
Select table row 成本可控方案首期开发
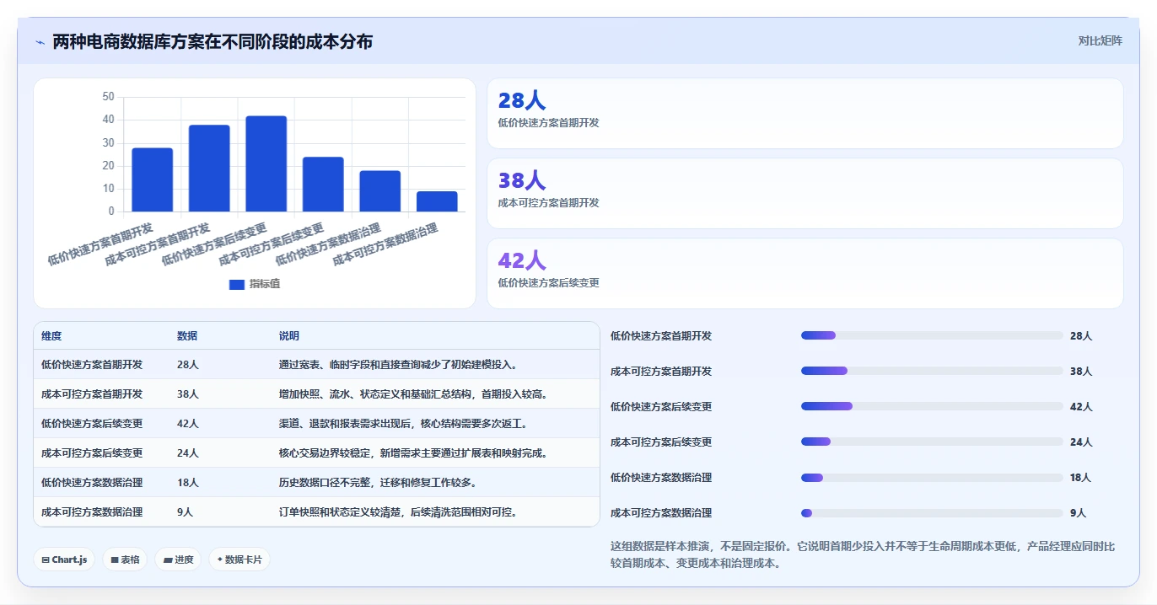[316, 394]
